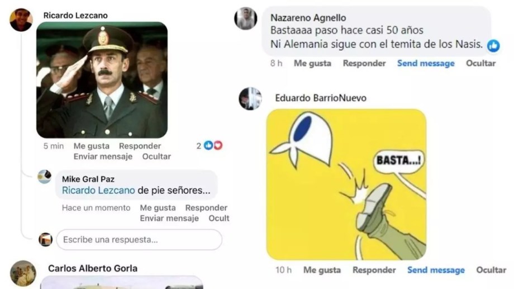The width and height of the screenshot is (514, 289).
Task: Open the yellow BASTA cartoon image
Action: click(x=346, y=184)
